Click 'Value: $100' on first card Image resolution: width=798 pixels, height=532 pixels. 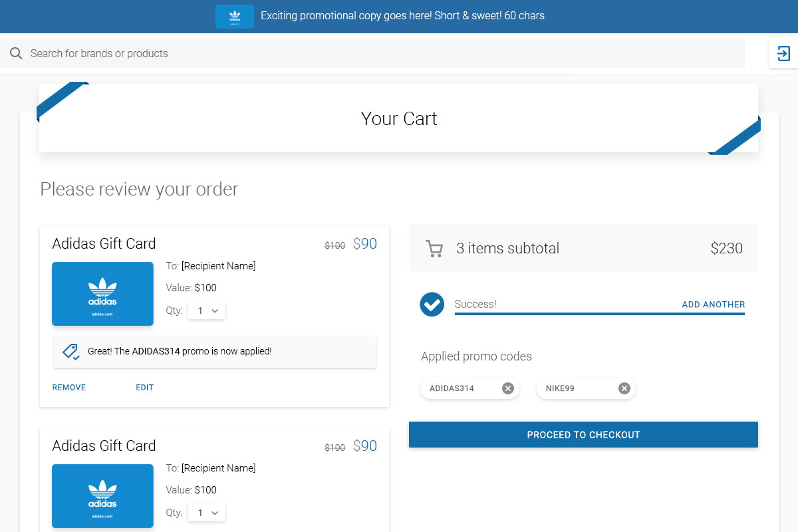tap(191, 288)
